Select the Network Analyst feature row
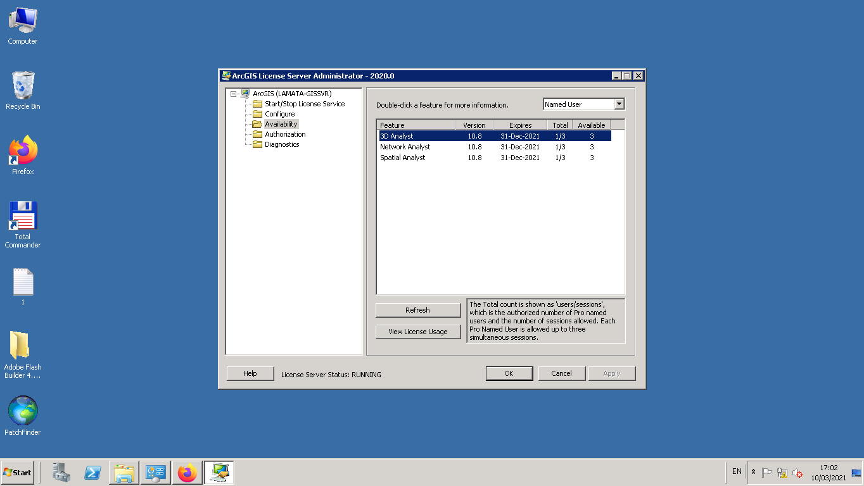 pos(495,147)
